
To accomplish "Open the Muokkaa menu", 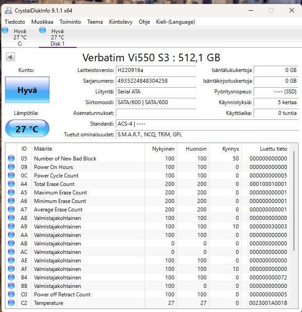I will tap(42, 22).
